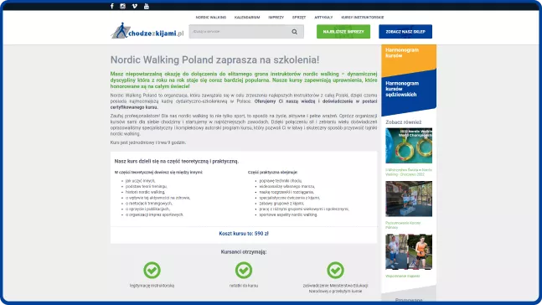Viewport: 542px width, 305px height.
Task: Click the label notatki do kursu
Action: (244, 286)
